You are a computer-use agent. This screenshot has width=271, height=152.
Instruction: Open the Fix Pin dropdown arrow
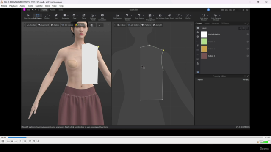[191, 16]
